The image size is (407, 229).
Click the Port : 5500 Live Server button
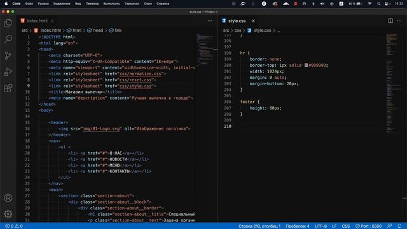[368, 226]
